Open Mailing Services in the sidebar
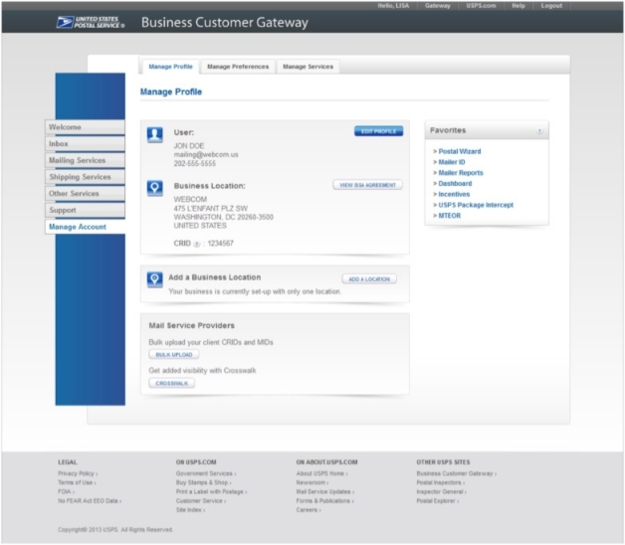Image resolution: width=625 pixels, height=545 pixels. [x=85, y=160]
